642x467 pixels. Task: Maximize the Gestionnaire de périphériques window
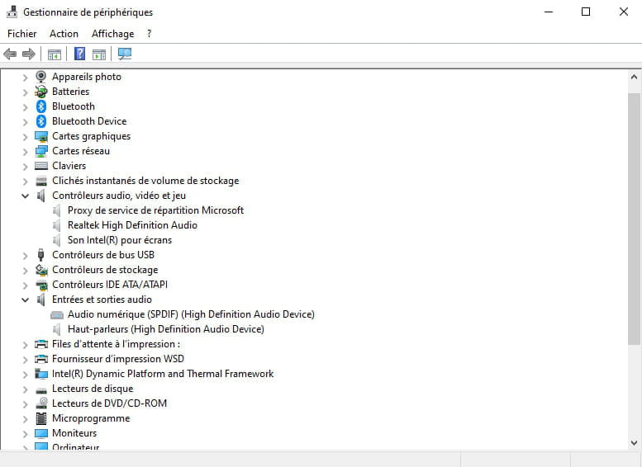(586, 12)
